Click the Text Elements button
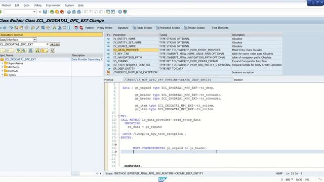The width and height of the screenshot is (324, 182). pyautogui.click(x=220, y=28)
